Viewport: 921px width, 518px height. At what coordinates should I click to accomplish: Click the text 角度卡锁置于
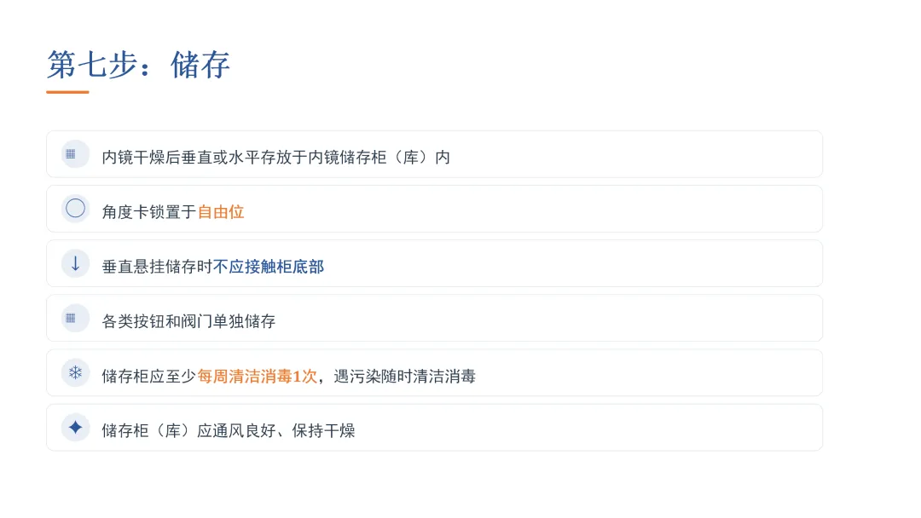pos(149,212)
